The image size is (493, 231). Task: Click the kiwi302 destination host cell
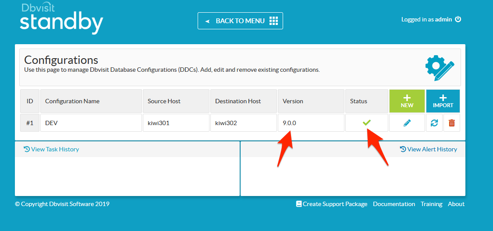(244, 122)
